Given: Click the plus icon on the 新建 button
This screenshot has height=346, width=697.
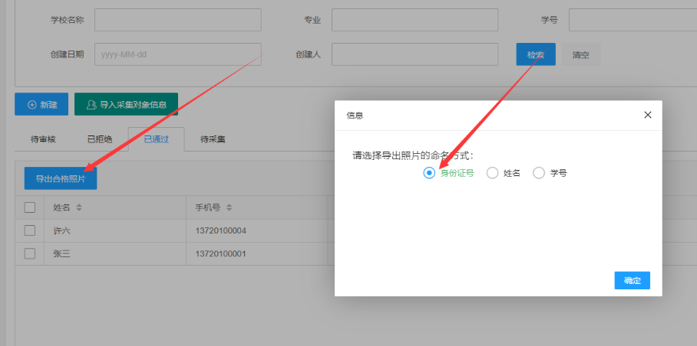Looking at the screenshot, I should (31, 104).
